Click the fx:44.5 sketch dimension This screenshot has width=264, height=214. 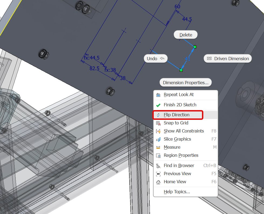(92, 58)
